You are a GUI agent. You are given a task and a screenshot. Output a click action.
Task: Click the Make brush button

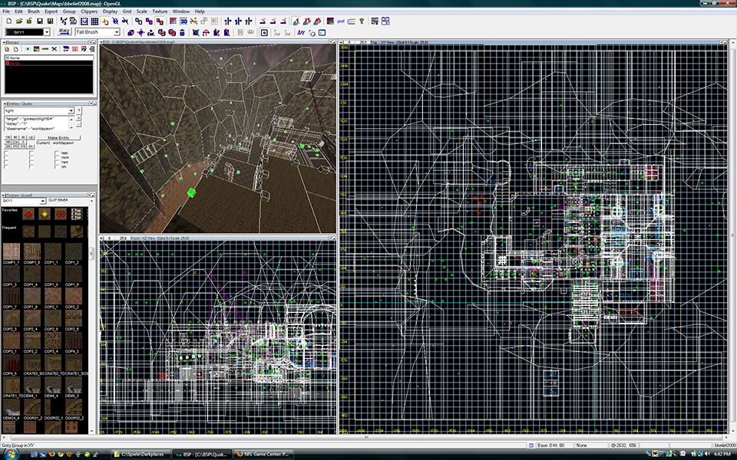click(x=64, y=32)
